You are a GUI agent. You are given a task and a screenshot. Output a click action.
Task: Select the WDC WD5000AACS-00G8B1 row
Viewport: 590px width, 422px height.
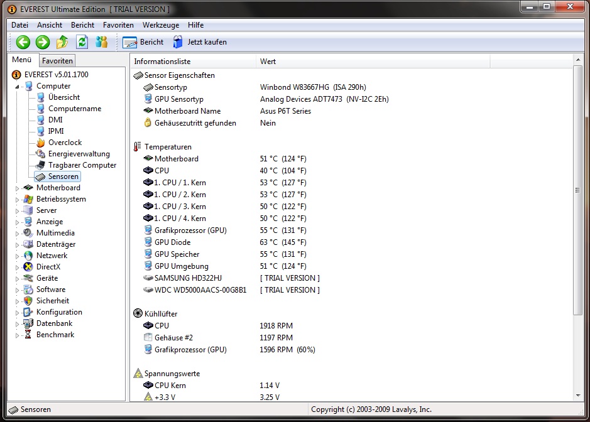point(231,290)
